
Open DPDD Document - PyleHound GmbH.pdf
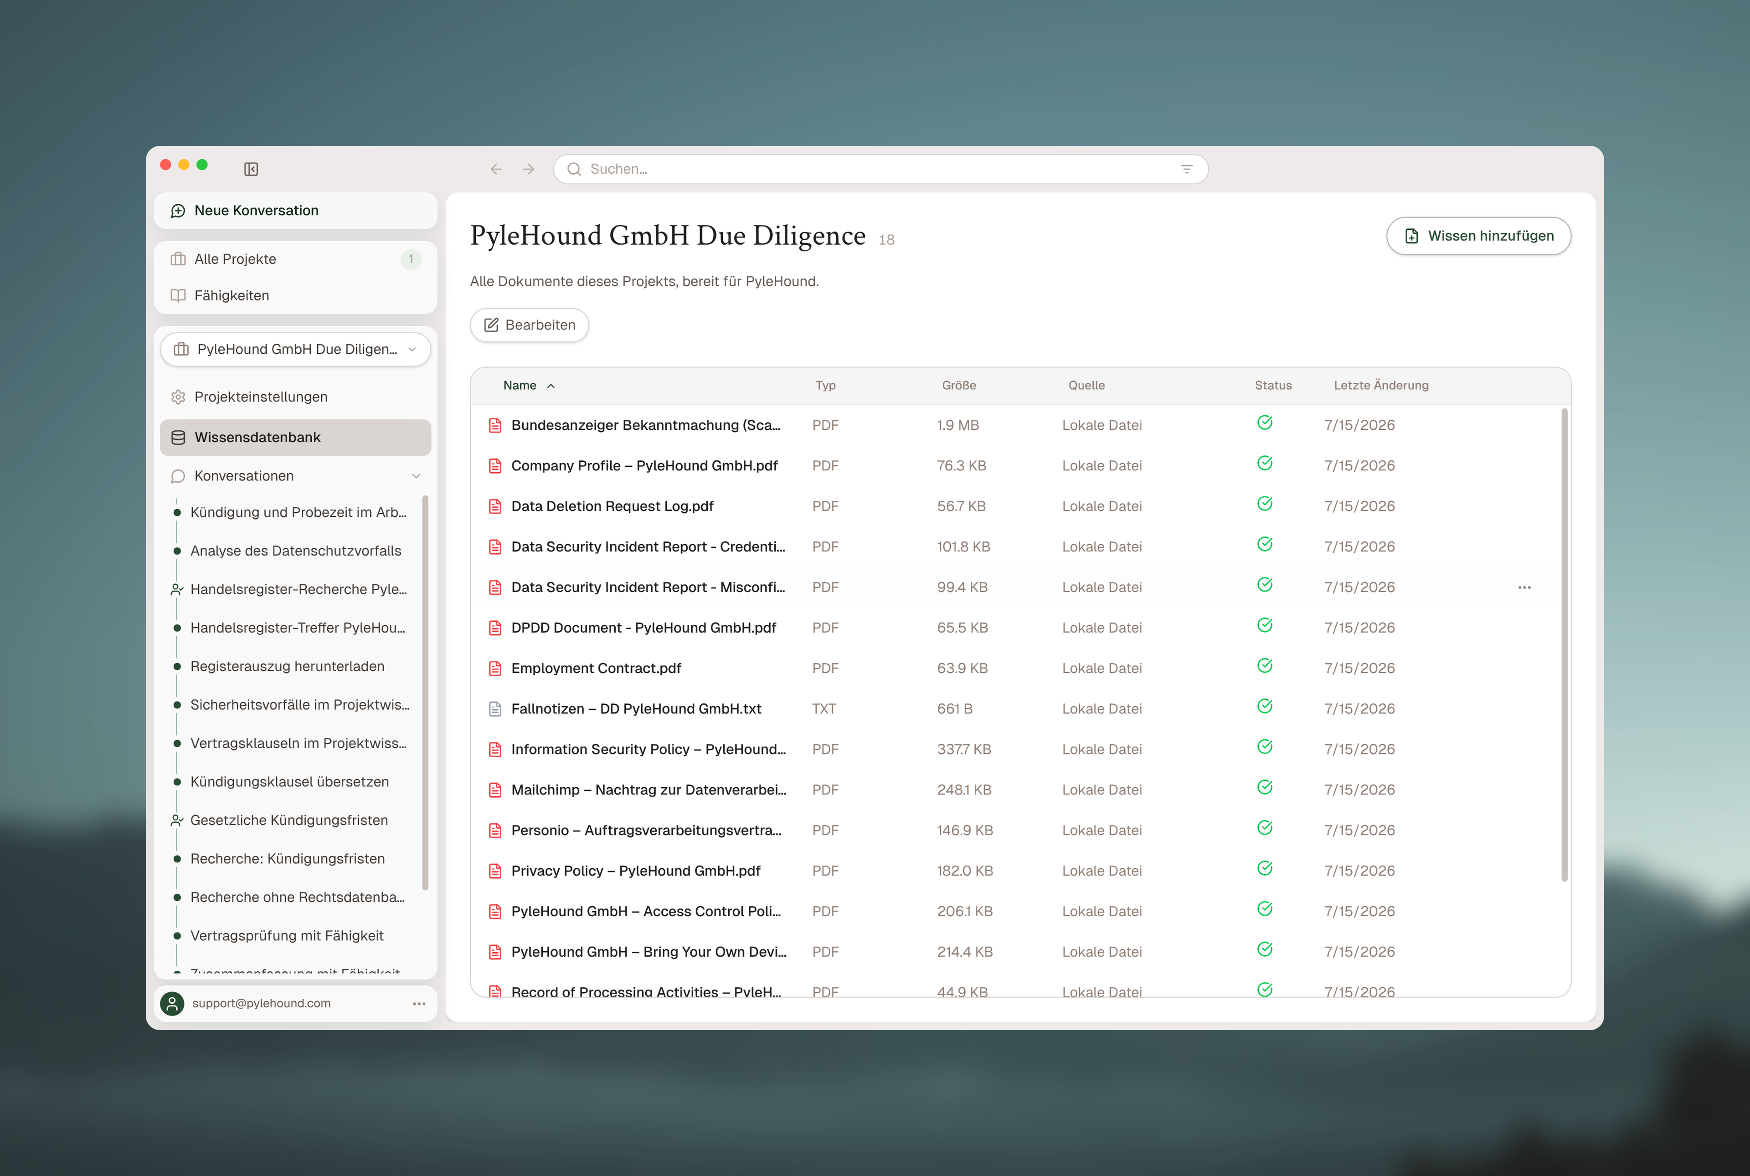point(643,628)
